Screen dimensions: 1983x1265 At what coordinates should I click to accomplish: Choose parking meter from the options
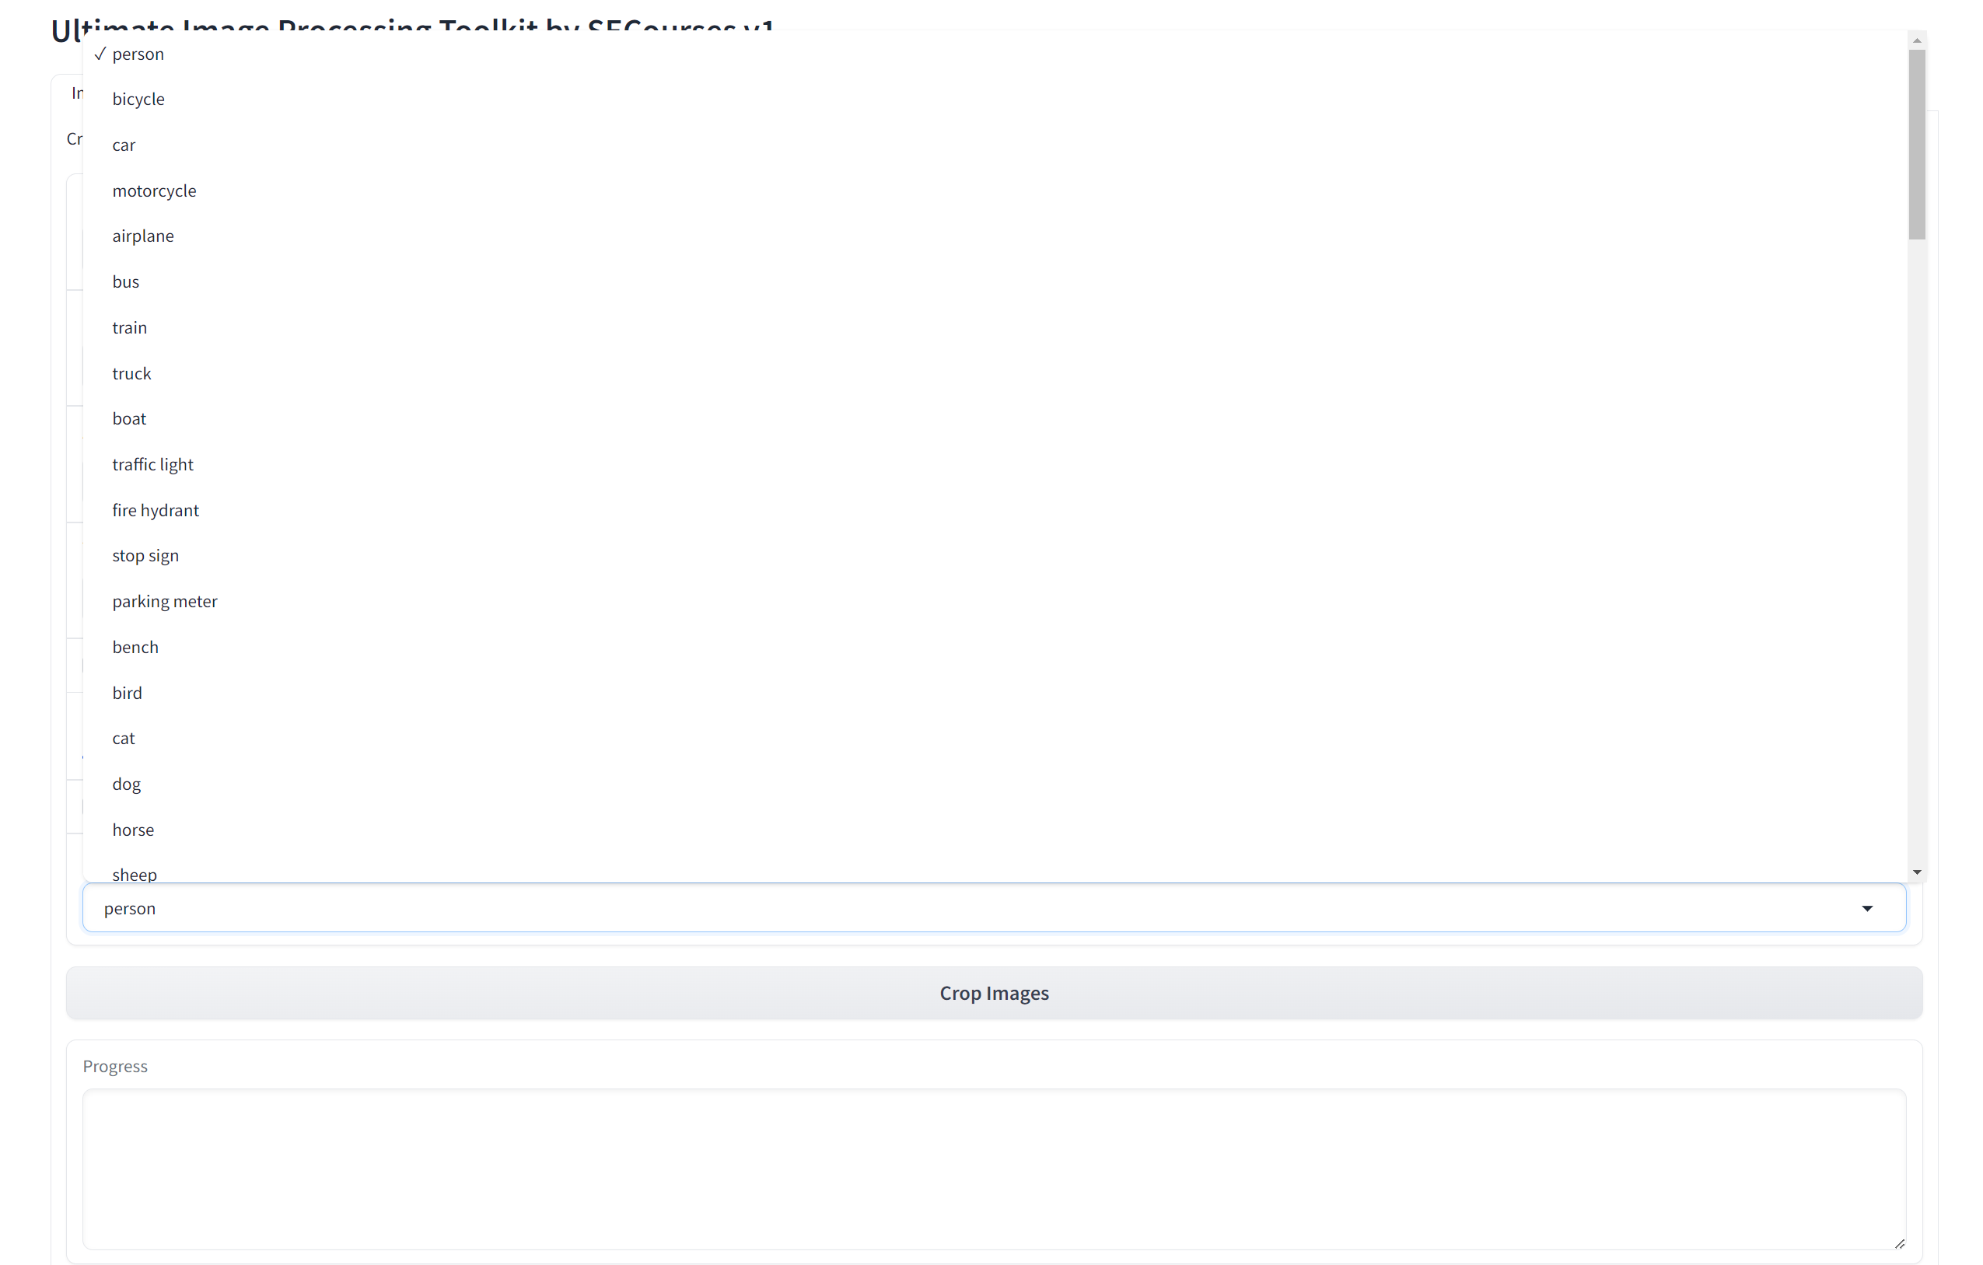point(165,602)
